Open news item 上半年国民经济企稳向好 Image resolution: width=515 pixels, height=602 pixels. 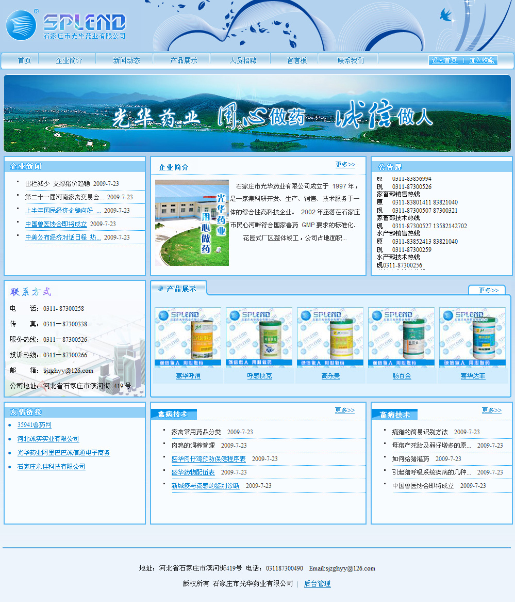(63, 211)
